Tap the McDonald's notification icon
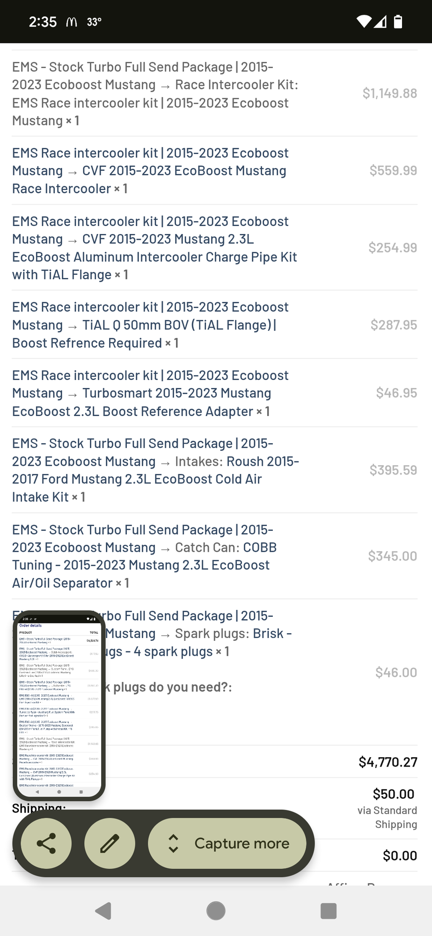The height and width of the screenshot is (936, 432). (x=72, y=22)
